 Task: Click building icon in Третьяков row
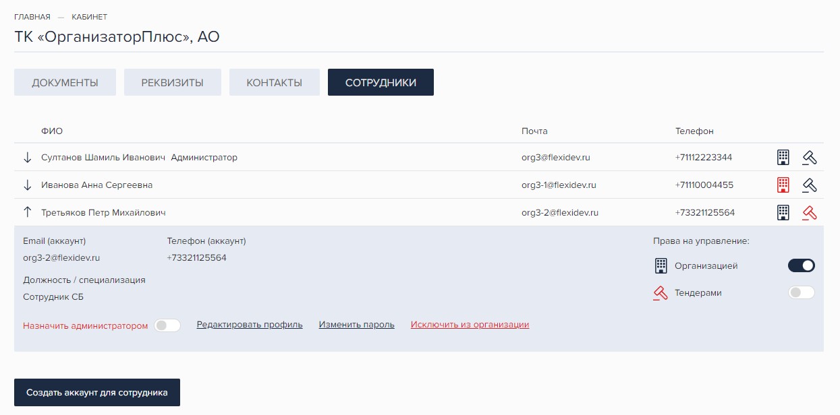click(x=783, y=213)
